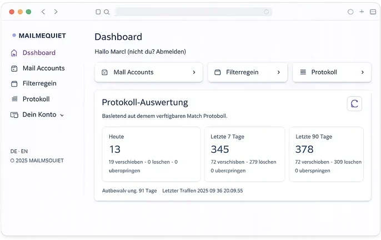Screen dimensions: 381x240
Task: Switch language to EN
Action: (24, 151)
